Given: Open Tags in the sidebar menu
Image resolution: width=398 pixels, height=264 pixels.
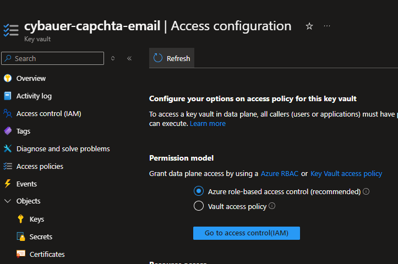Looking at the screenshot, I should click(x=23, y=131).
